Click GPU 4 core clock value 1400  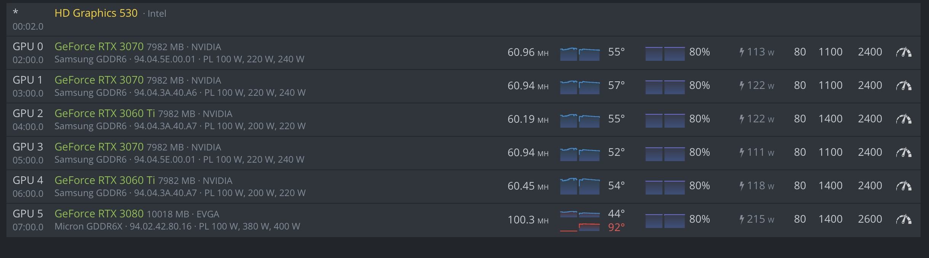[830, 185]
